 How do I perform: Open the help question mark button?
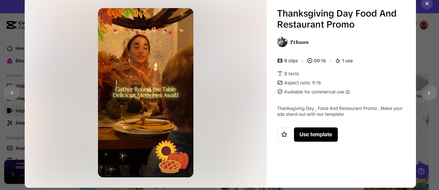(421, 171)
